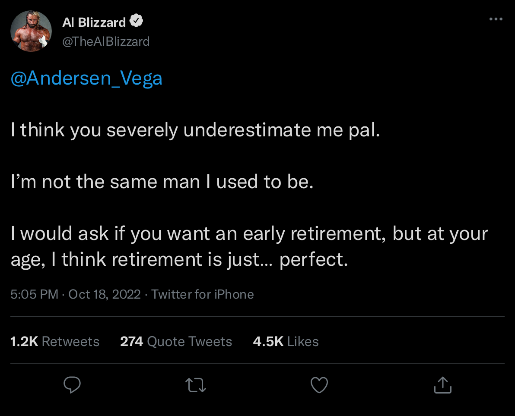
Task: Click the Oct 18, 2022 date
Action: [105, 294]
